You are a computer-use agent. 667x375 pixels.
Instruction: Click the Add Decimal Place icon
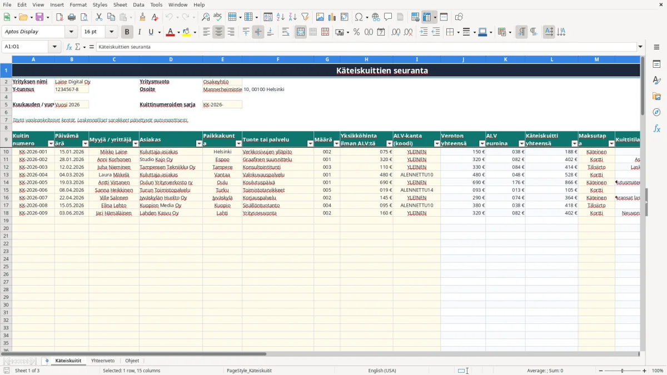[396, 32]
